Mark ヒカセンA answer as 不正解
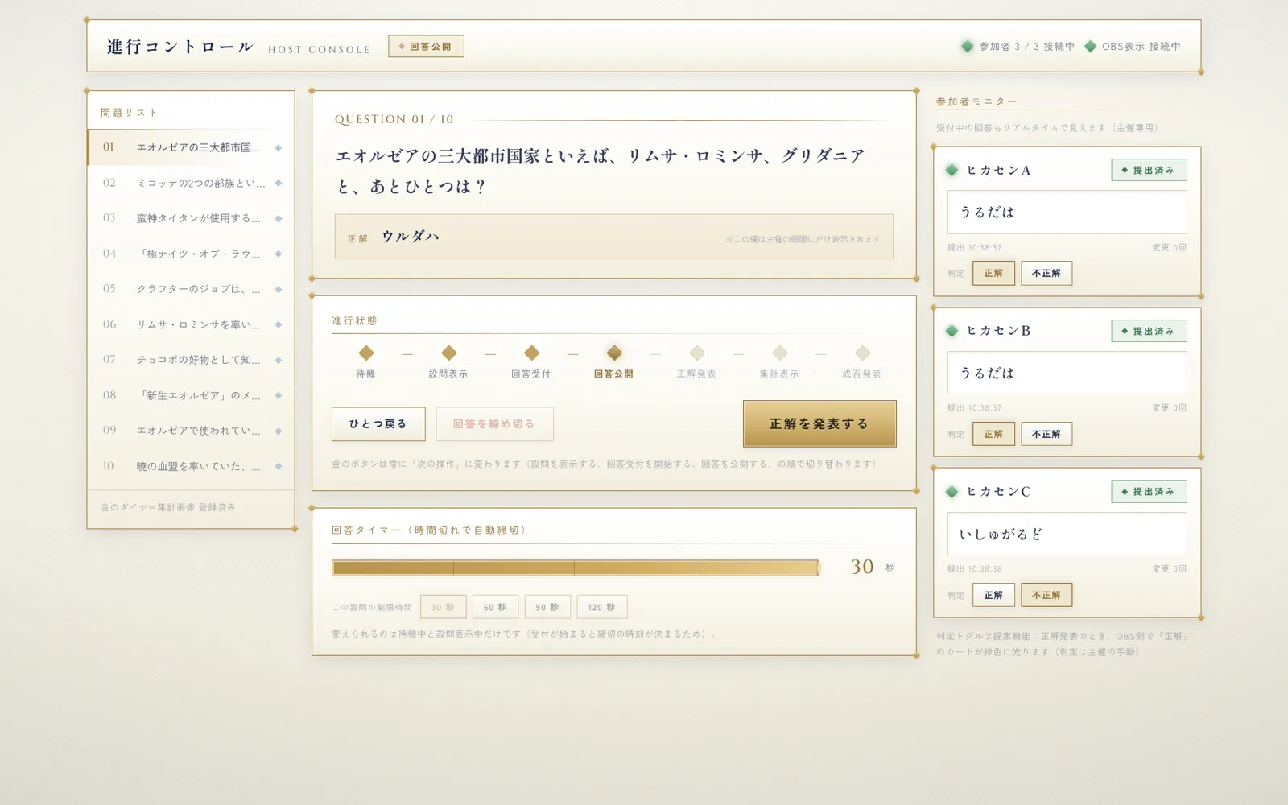This screenshot has height=805, width=1288. pos(1046,273)
